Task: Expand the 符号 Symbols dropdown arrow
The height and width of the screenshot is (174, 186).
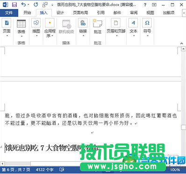Action: coord(148,36)
